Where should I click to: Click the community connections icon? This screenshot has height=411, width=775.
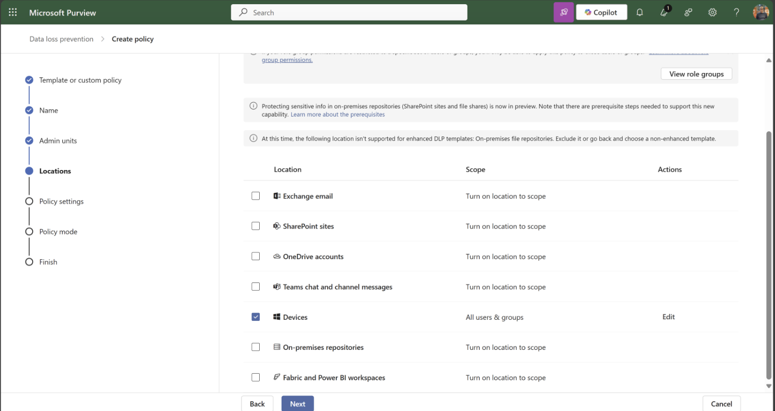(688, 12)
